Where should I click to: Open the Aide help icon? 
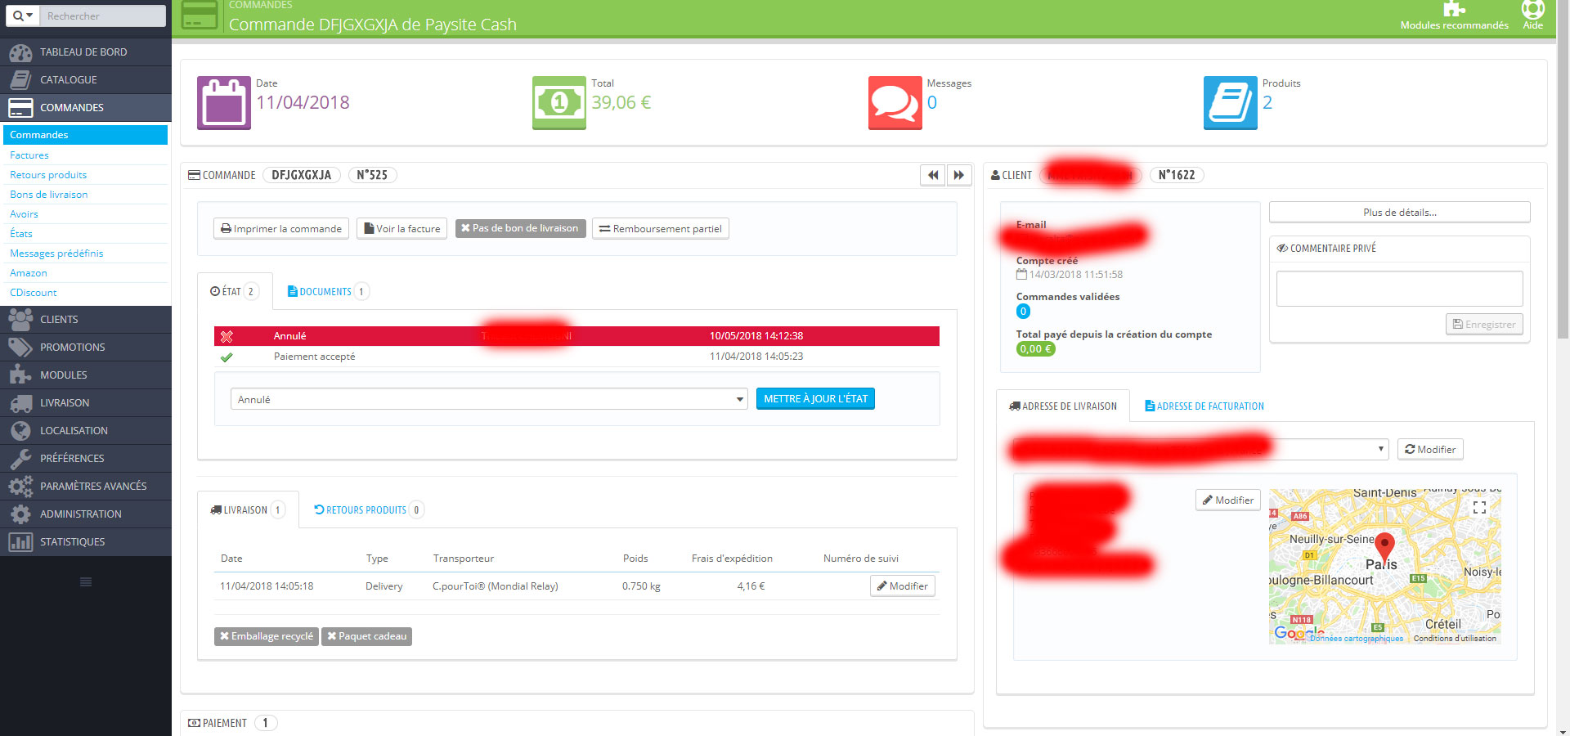point(1532,10)
